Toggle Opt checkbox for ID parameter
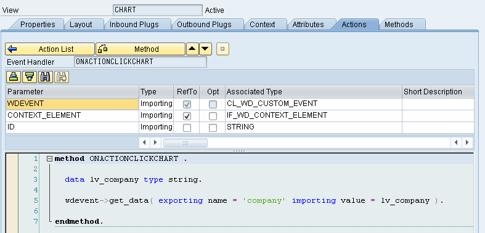The height and width of the screenshot is (233, 485). tap(213, 128)
